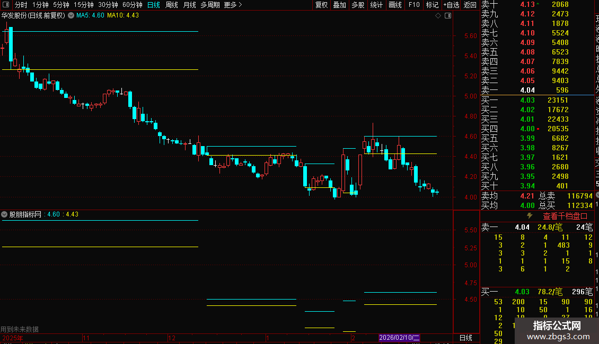Screen dimensions: 599x344
Task: Click the 5.60 price axis label
Action: click(471, 36)
